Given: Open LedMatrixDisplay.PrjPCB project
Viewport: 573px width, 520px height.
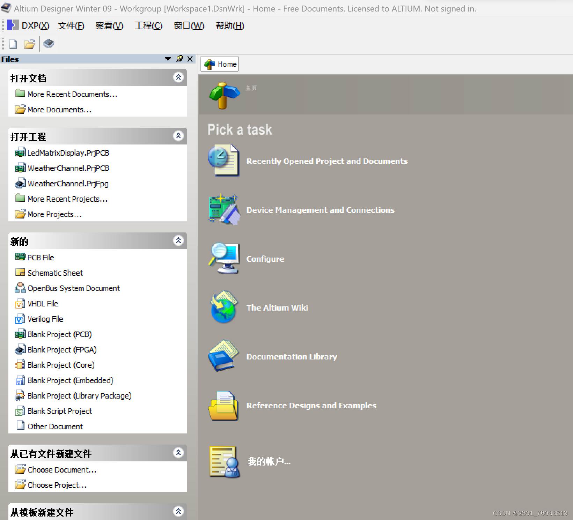Looking at the screenshot, I should point(68,153).
